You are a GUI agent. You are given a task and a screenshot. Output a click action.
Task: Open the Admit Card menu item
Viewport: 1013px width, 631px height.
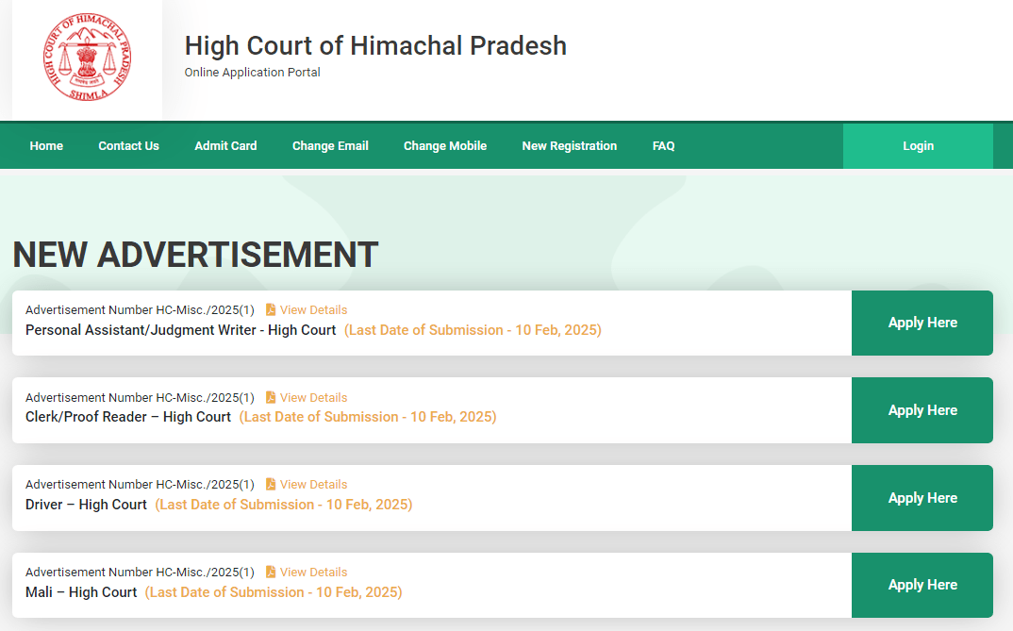225,146
